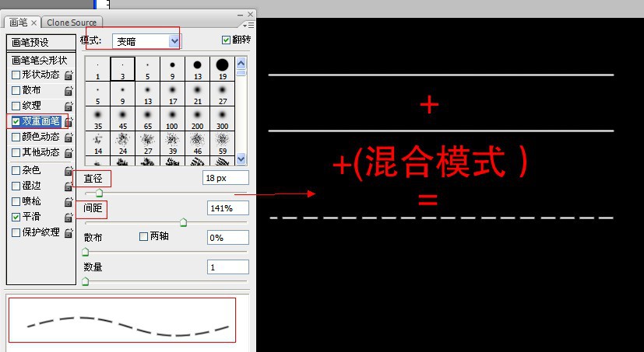Enable the 颜色动态 checkbox
644x352 pixels.
click(x=16, y=138)
